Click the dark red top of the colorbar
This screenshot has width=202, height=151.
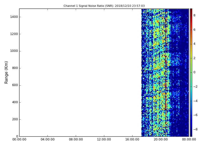(x=191, y=10)
